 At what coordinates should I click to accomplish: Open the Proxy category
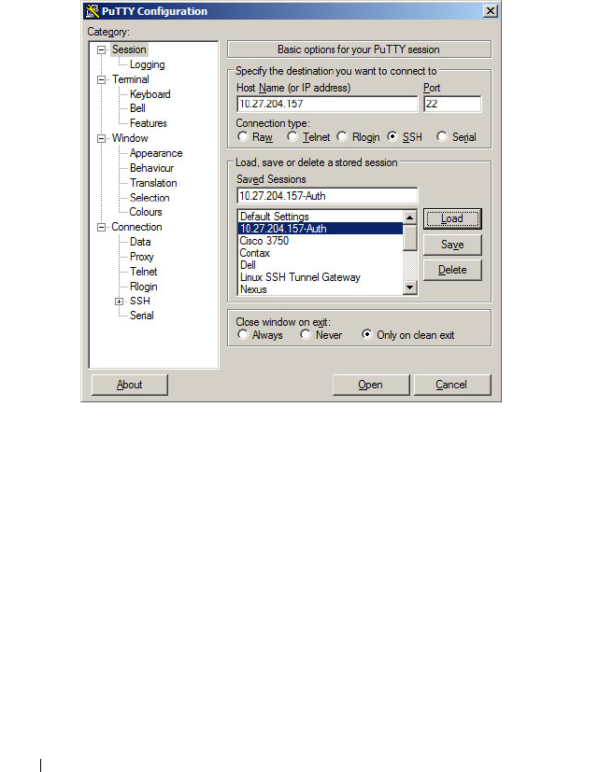point(141,257)
